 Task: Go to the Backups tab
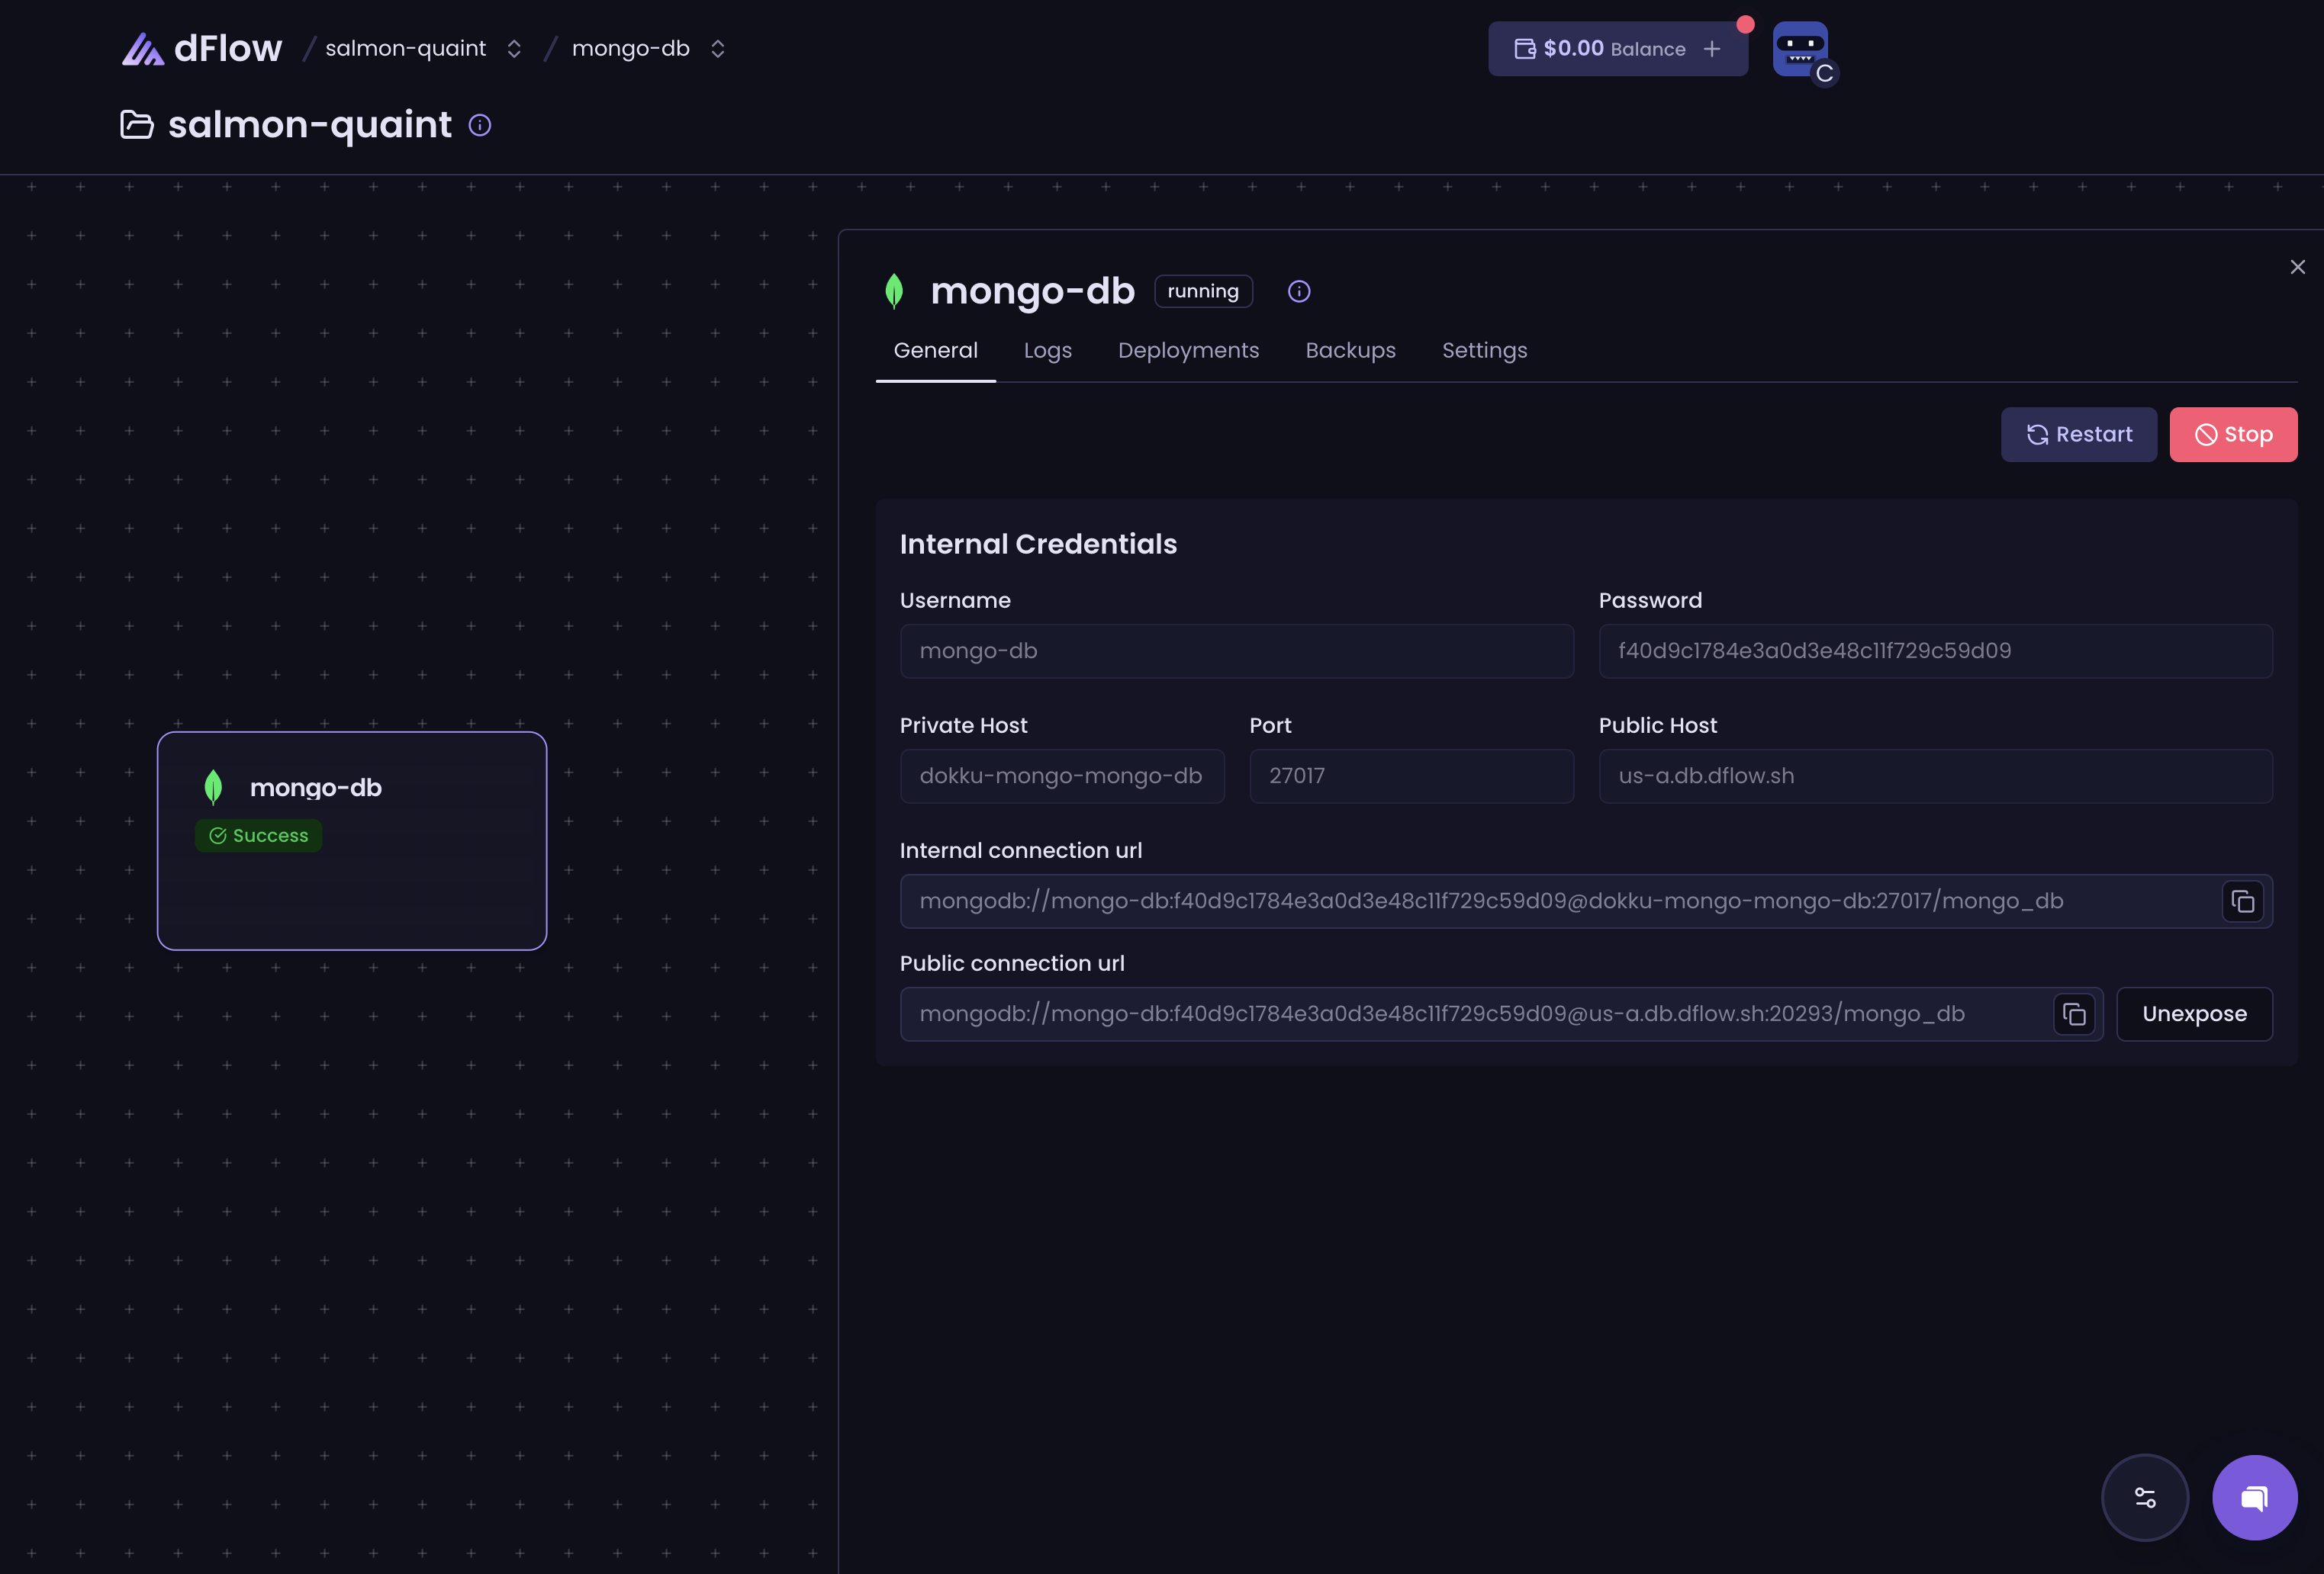[1350, 351]
